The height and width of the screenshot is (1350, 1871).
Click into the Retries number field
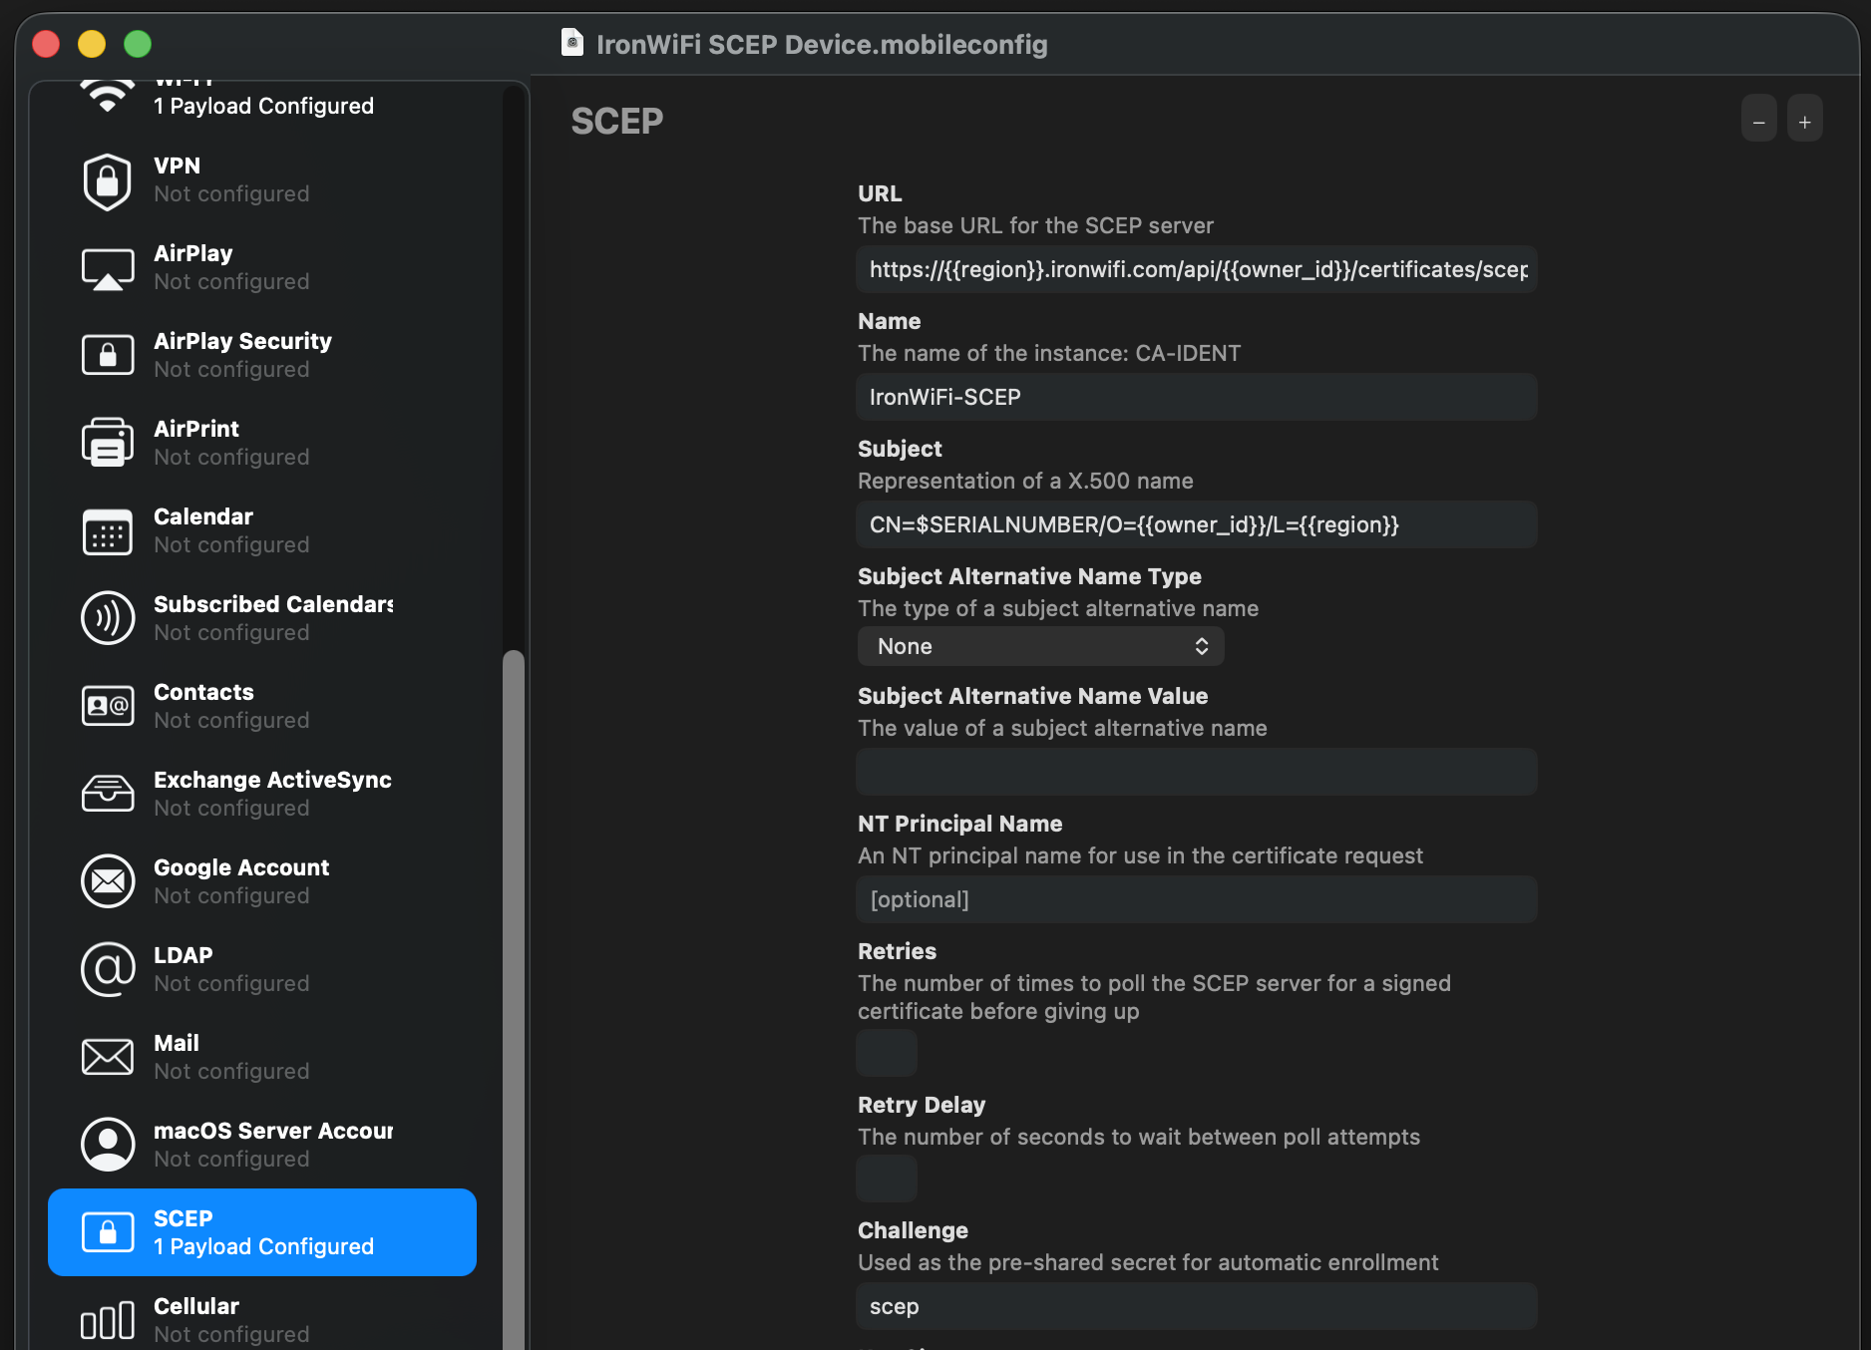click(887, 1053)
